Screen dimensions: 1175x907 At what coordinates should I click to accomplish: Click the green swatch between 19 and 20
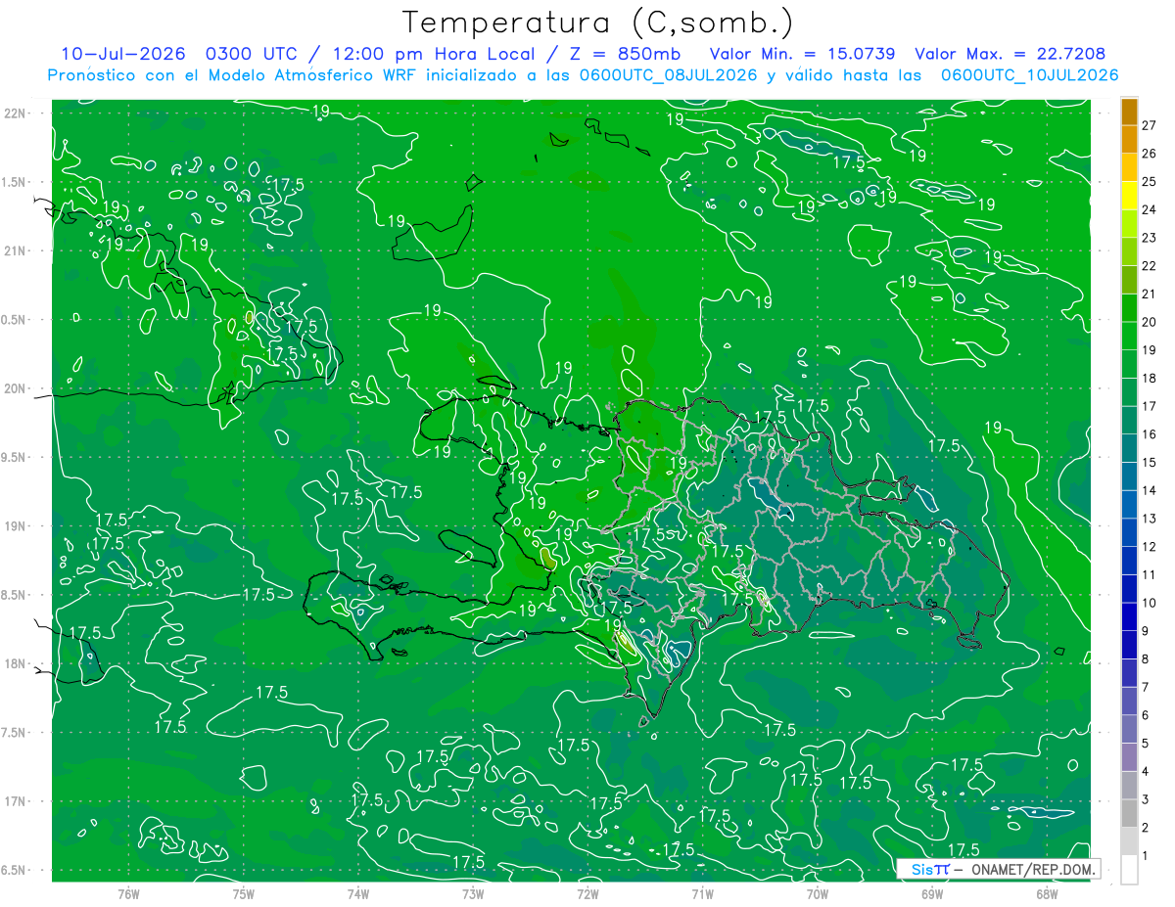point(1130,337)
